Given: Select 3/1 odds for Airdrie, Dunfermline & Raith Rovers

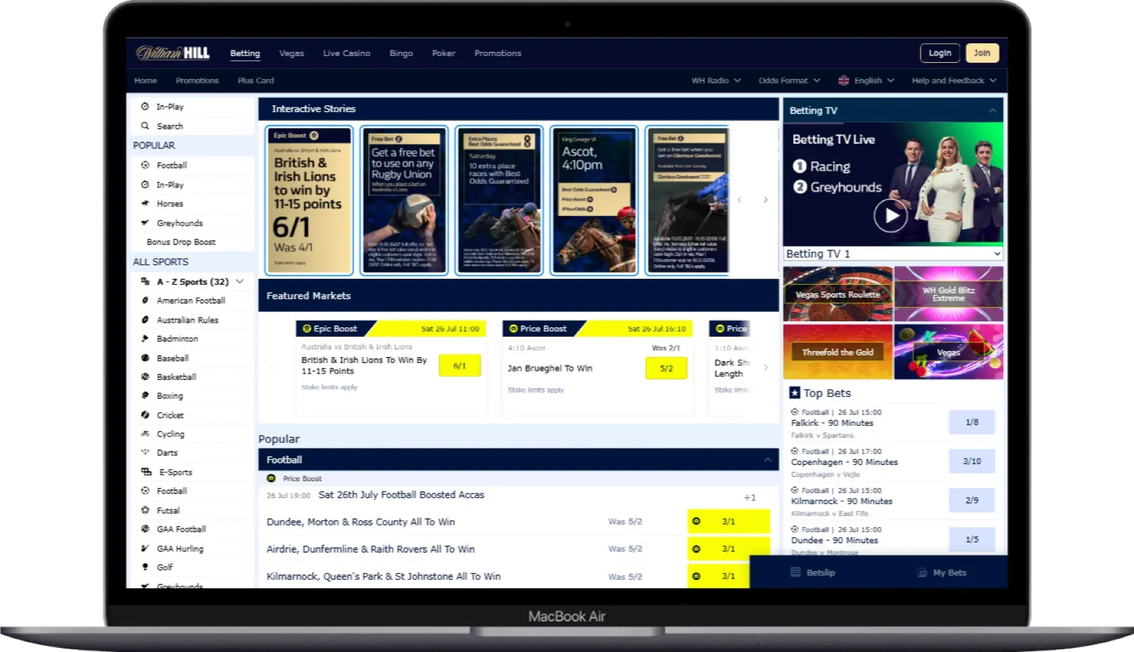Looking at the screenshot, I should click(728, 549).
